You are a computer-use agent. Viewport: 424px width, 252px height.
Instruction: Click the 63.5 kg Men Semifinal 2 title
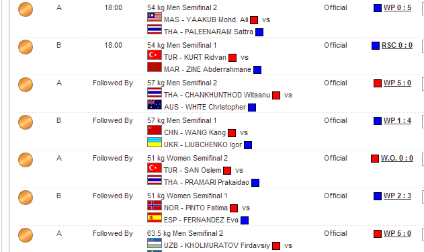[x=185, y=233]
